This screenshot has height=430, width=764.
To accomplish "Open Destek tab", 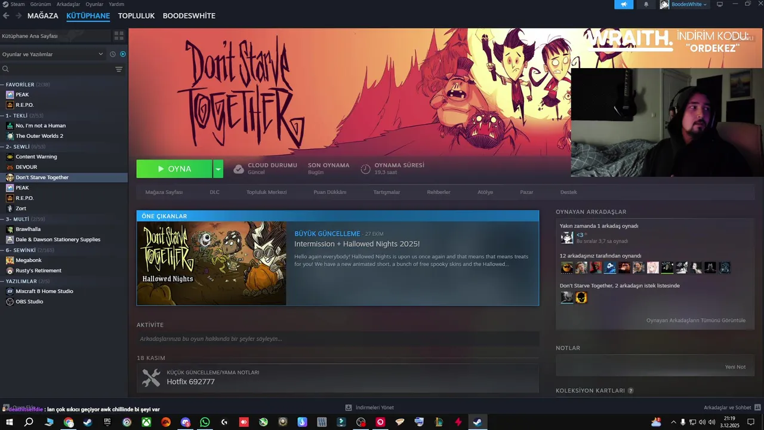I will [569, 192].
